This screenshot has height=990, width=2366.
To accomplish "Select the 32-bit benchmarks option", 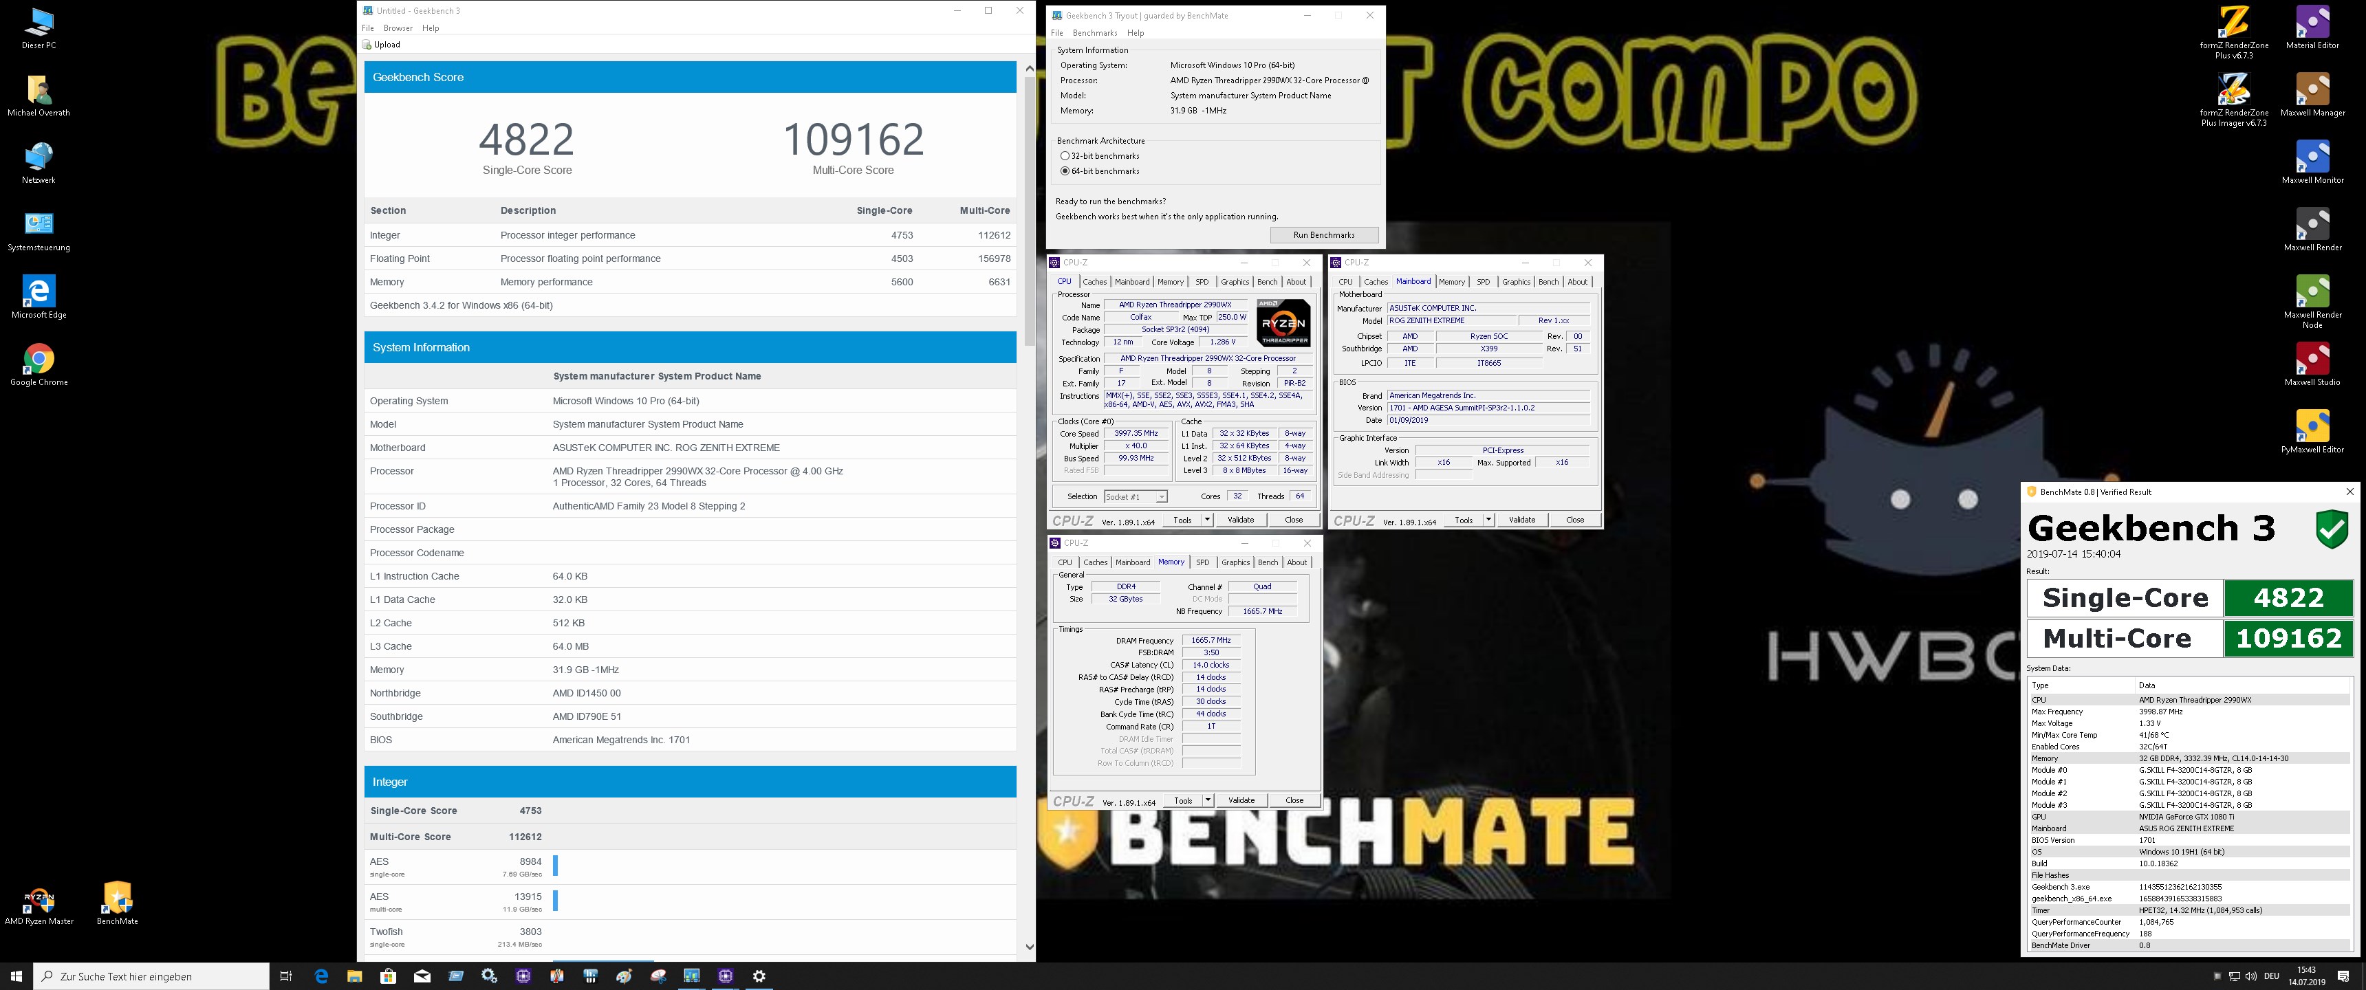I will [1100, 156].
